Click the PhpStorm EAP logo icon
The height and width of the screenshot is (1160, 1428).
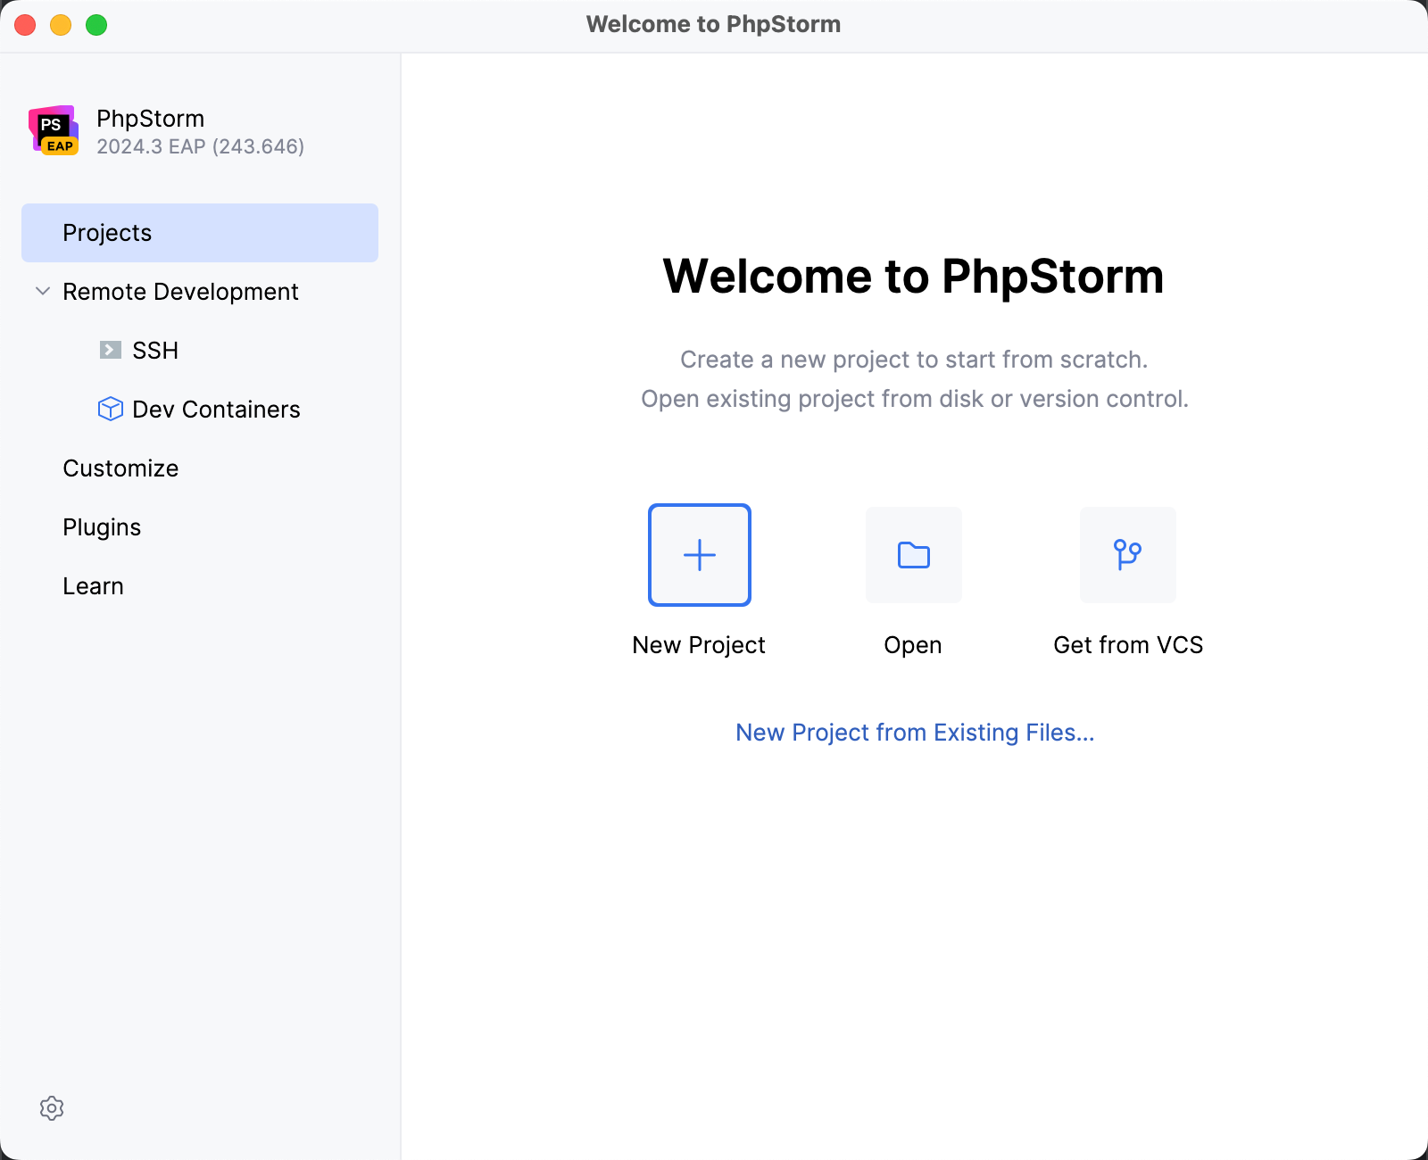[54, 130]
